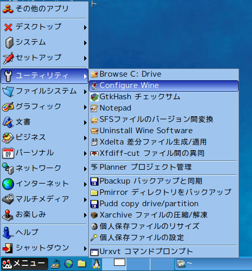Open 個人保存ファイルの設定 entry
The image size is (252, 271).
point(164,238)
